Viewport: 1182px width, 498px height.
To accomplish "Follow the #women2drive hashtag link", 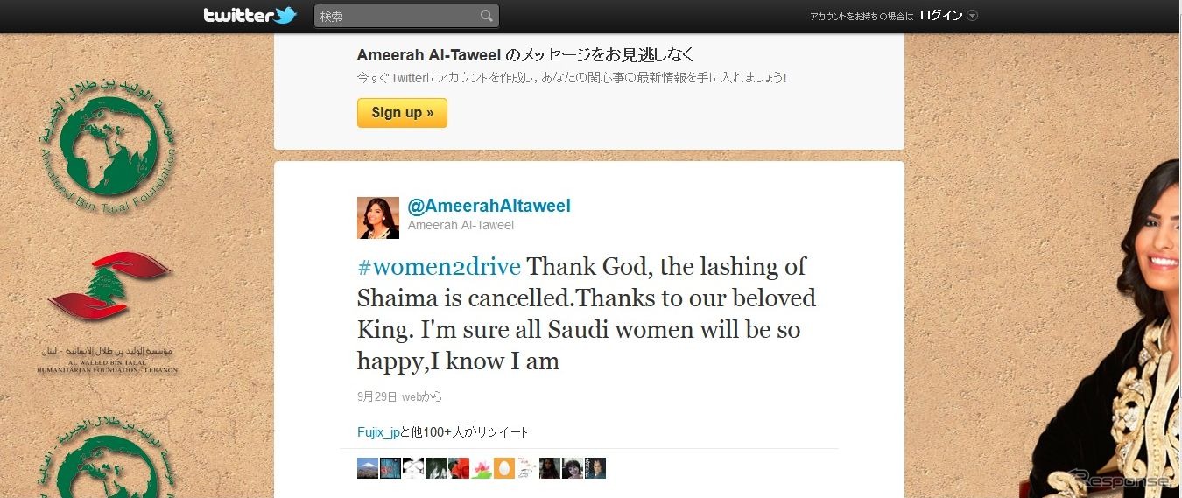I will click(x=439, y=266).
